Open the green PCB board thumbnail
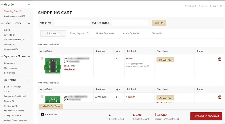 [53, 99]
